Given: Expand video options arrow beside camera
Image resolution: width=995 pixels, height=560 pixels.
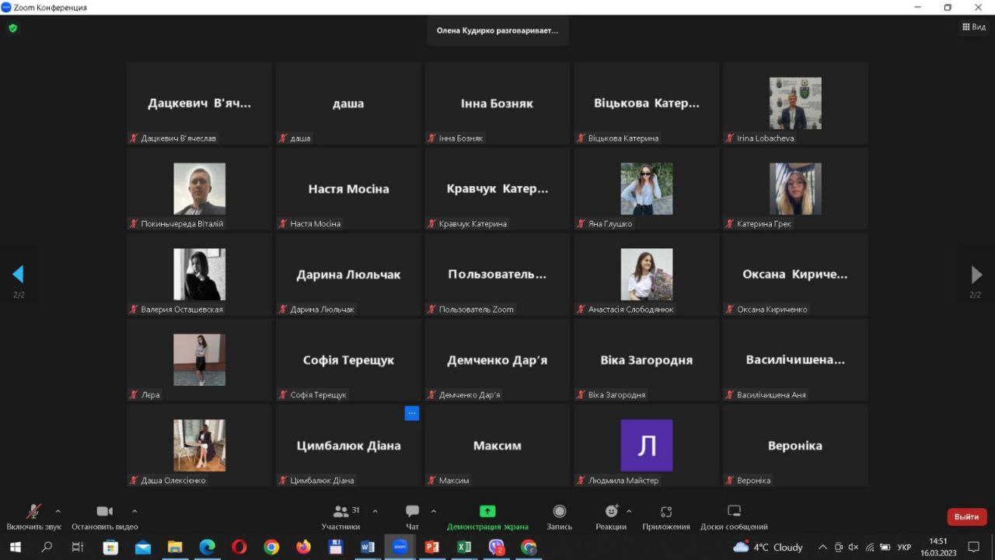Looking at the screenshot, I should click(134, 511).
